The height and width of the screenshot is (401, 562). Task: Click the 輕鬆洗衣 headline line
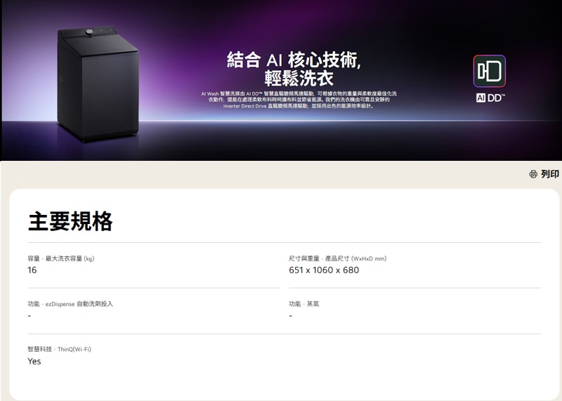tap(299, 79)
